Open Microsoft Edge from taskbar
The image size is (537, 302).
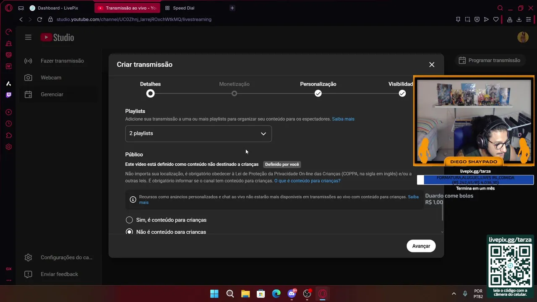coord(276,294)
